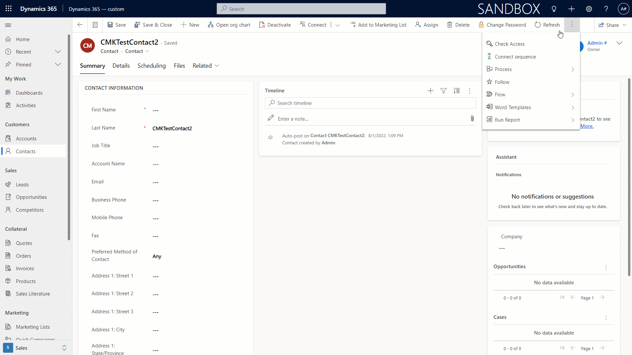Open the timeline filter
632x355 pixels.
[x=443, y=90]
